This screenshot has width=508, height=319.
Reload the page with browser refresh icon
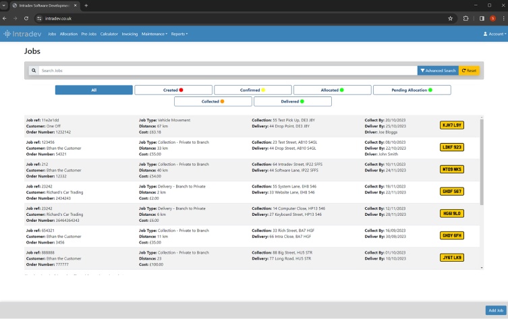26,18
